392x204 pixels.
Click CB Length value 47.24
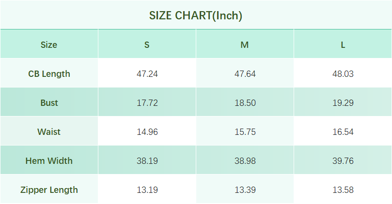147,74
